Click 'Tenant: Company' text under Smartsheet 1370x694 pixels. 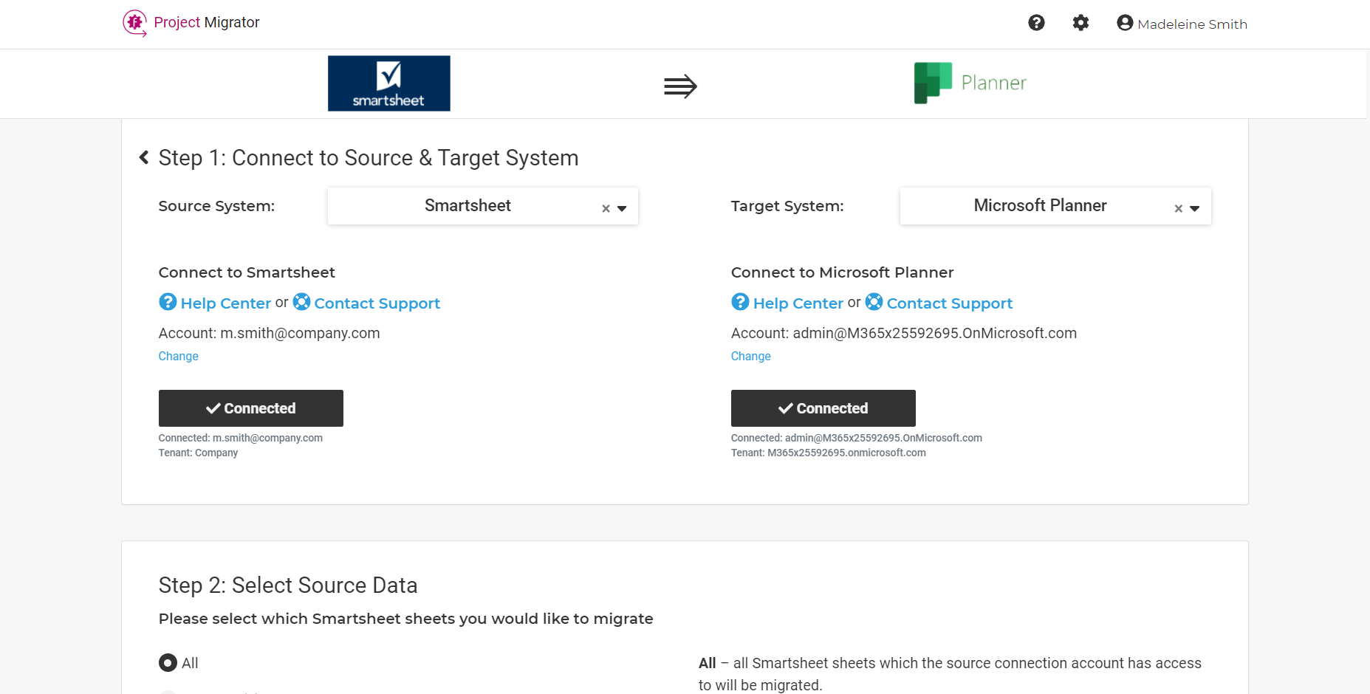(198, 453)
